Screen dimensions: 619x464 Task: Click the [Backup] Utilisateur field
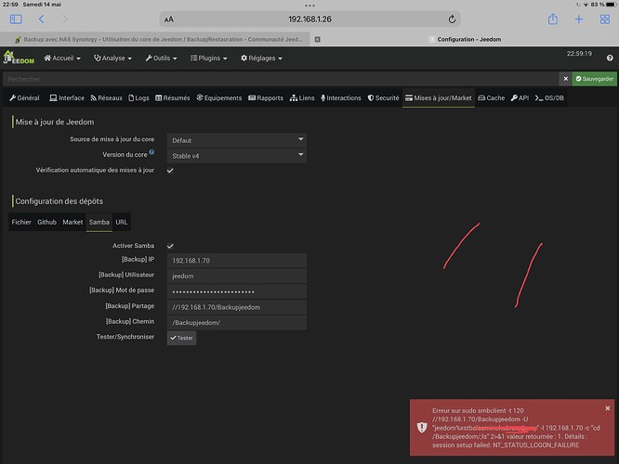[237, 276]
